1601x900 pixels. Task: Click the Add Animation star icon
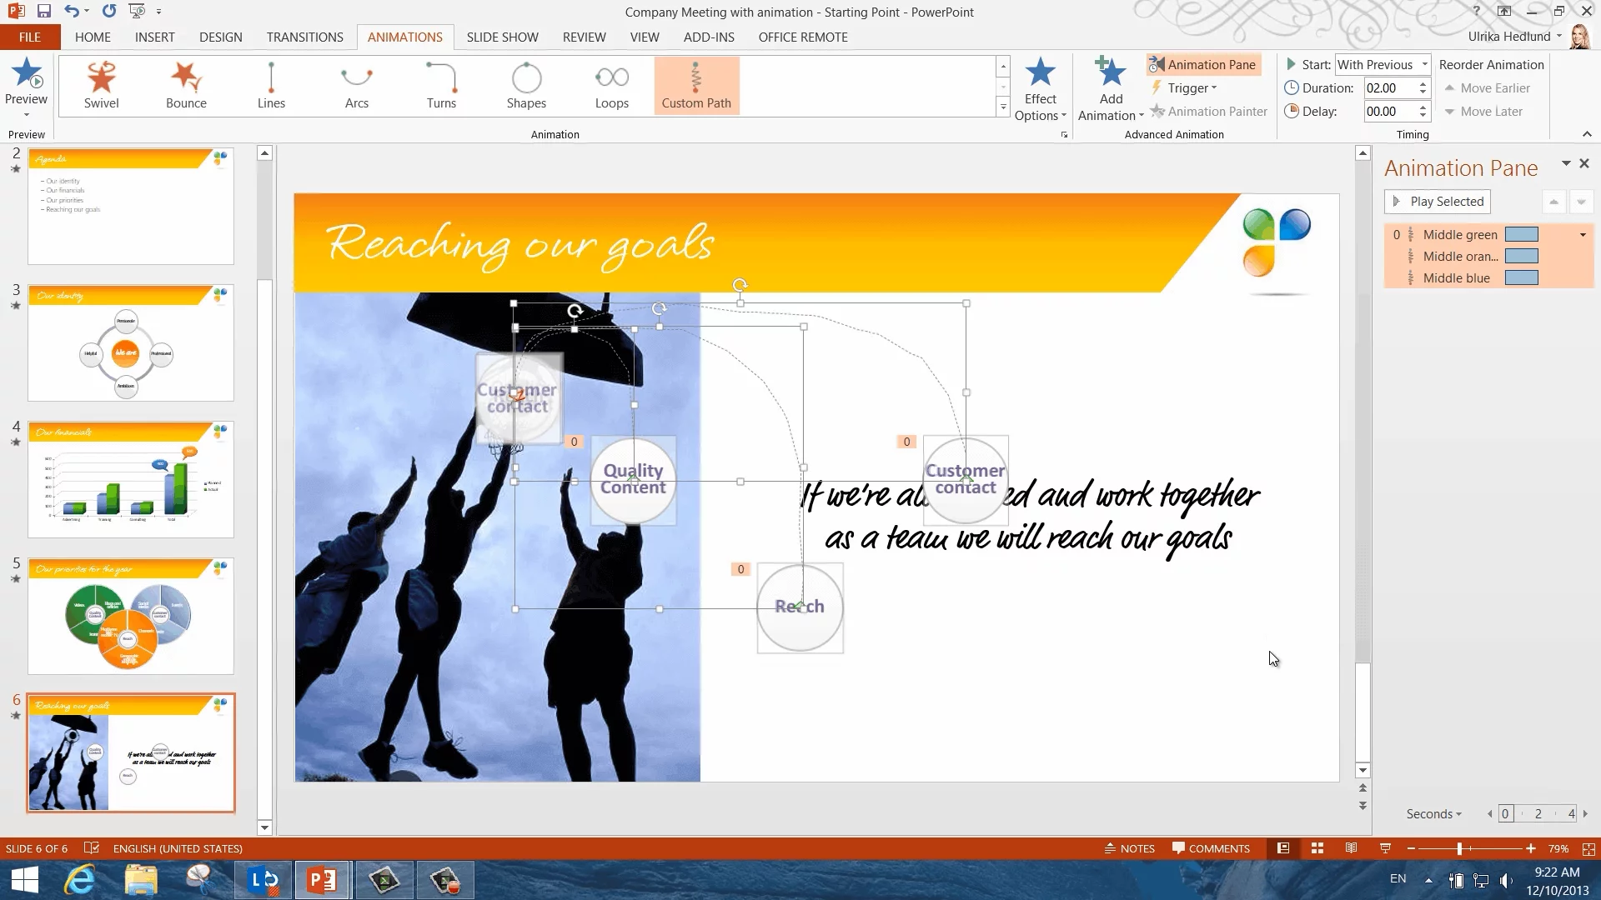(x=1111, y=73)
